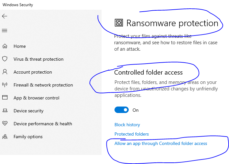Open Protected folders link
Image resolution: width=229 pixels, height=164 pixels.
click(132, 134)
